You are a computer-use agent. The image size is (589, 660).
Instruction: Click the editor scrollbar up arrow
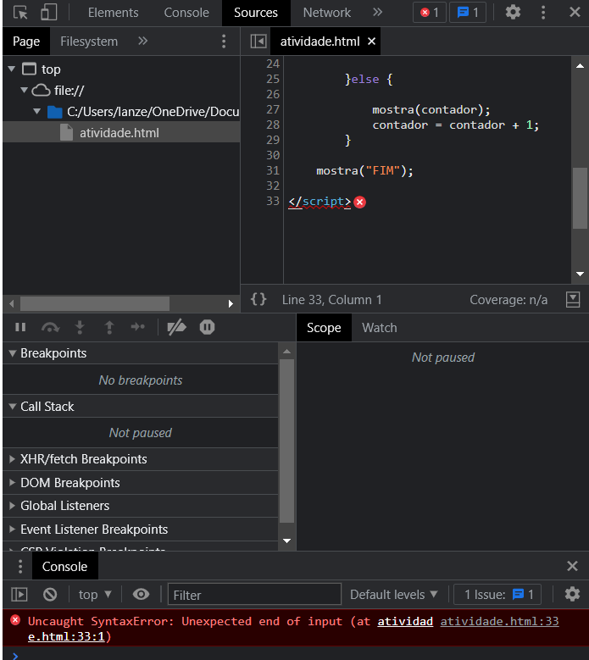pos(580,66)
